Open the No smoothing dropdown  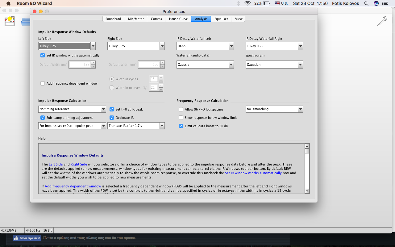tap(300, 109)
